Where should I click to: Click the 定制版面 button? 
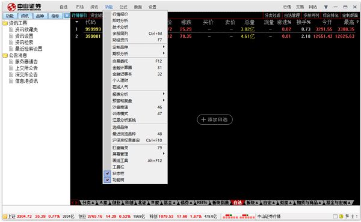click(350, 16)
